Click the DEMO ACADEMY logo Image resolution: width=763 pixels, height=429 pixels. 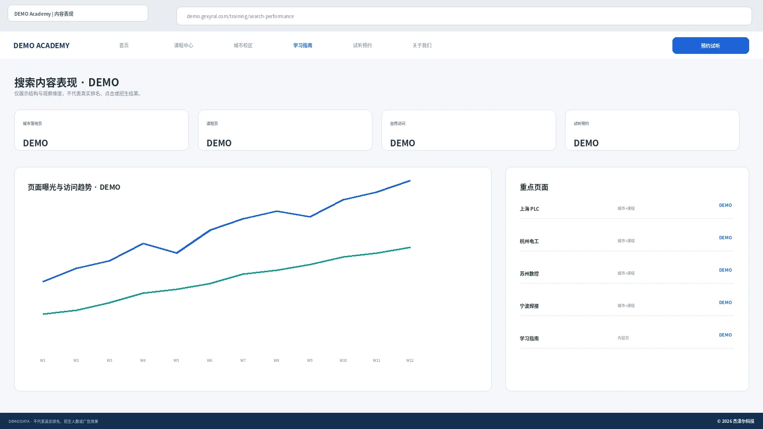coord(41,45)
